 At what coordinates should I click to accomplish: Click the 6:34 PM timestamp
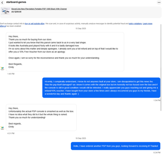point(157,153)
